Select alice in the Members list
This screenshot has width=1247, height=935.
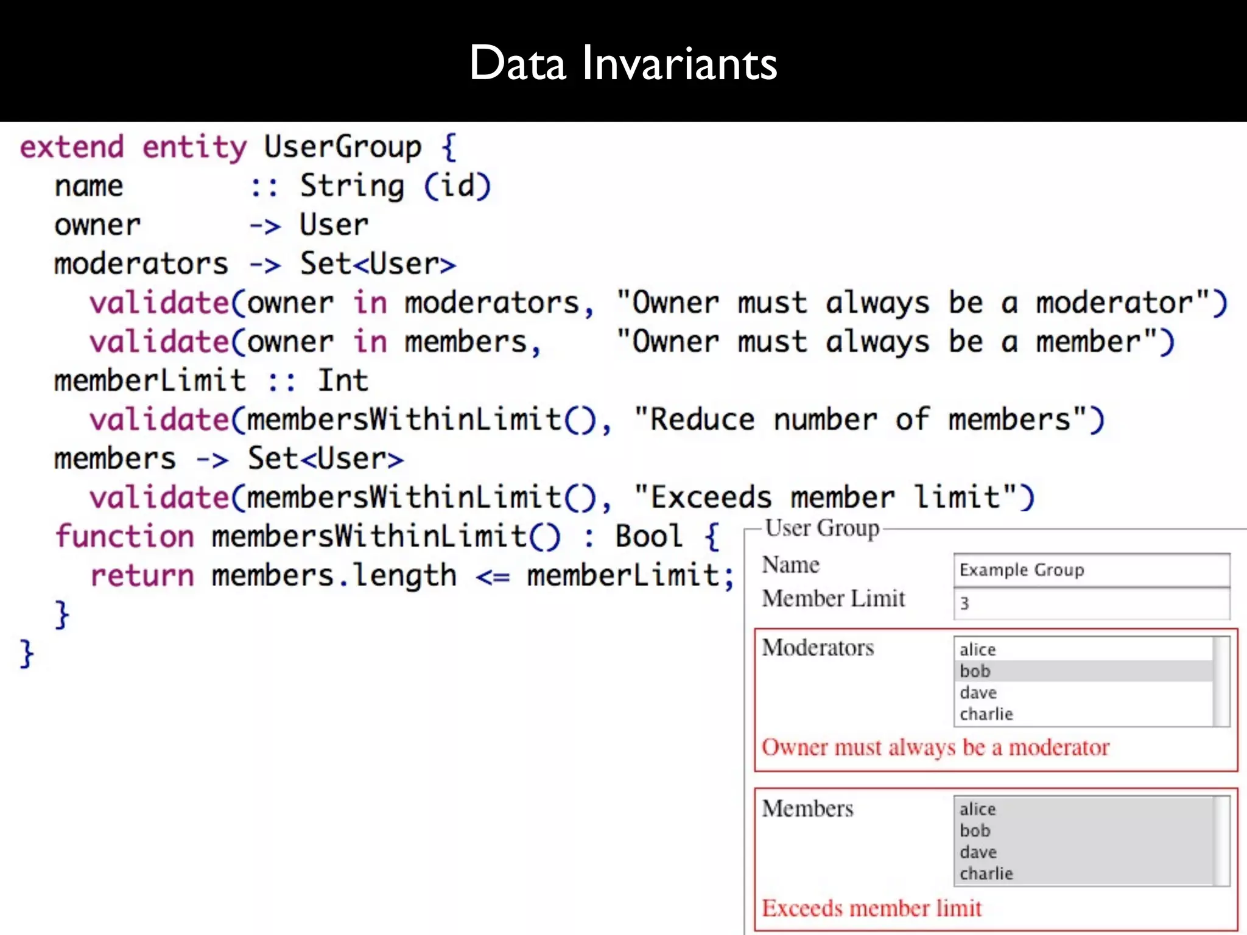[1083, 809]
